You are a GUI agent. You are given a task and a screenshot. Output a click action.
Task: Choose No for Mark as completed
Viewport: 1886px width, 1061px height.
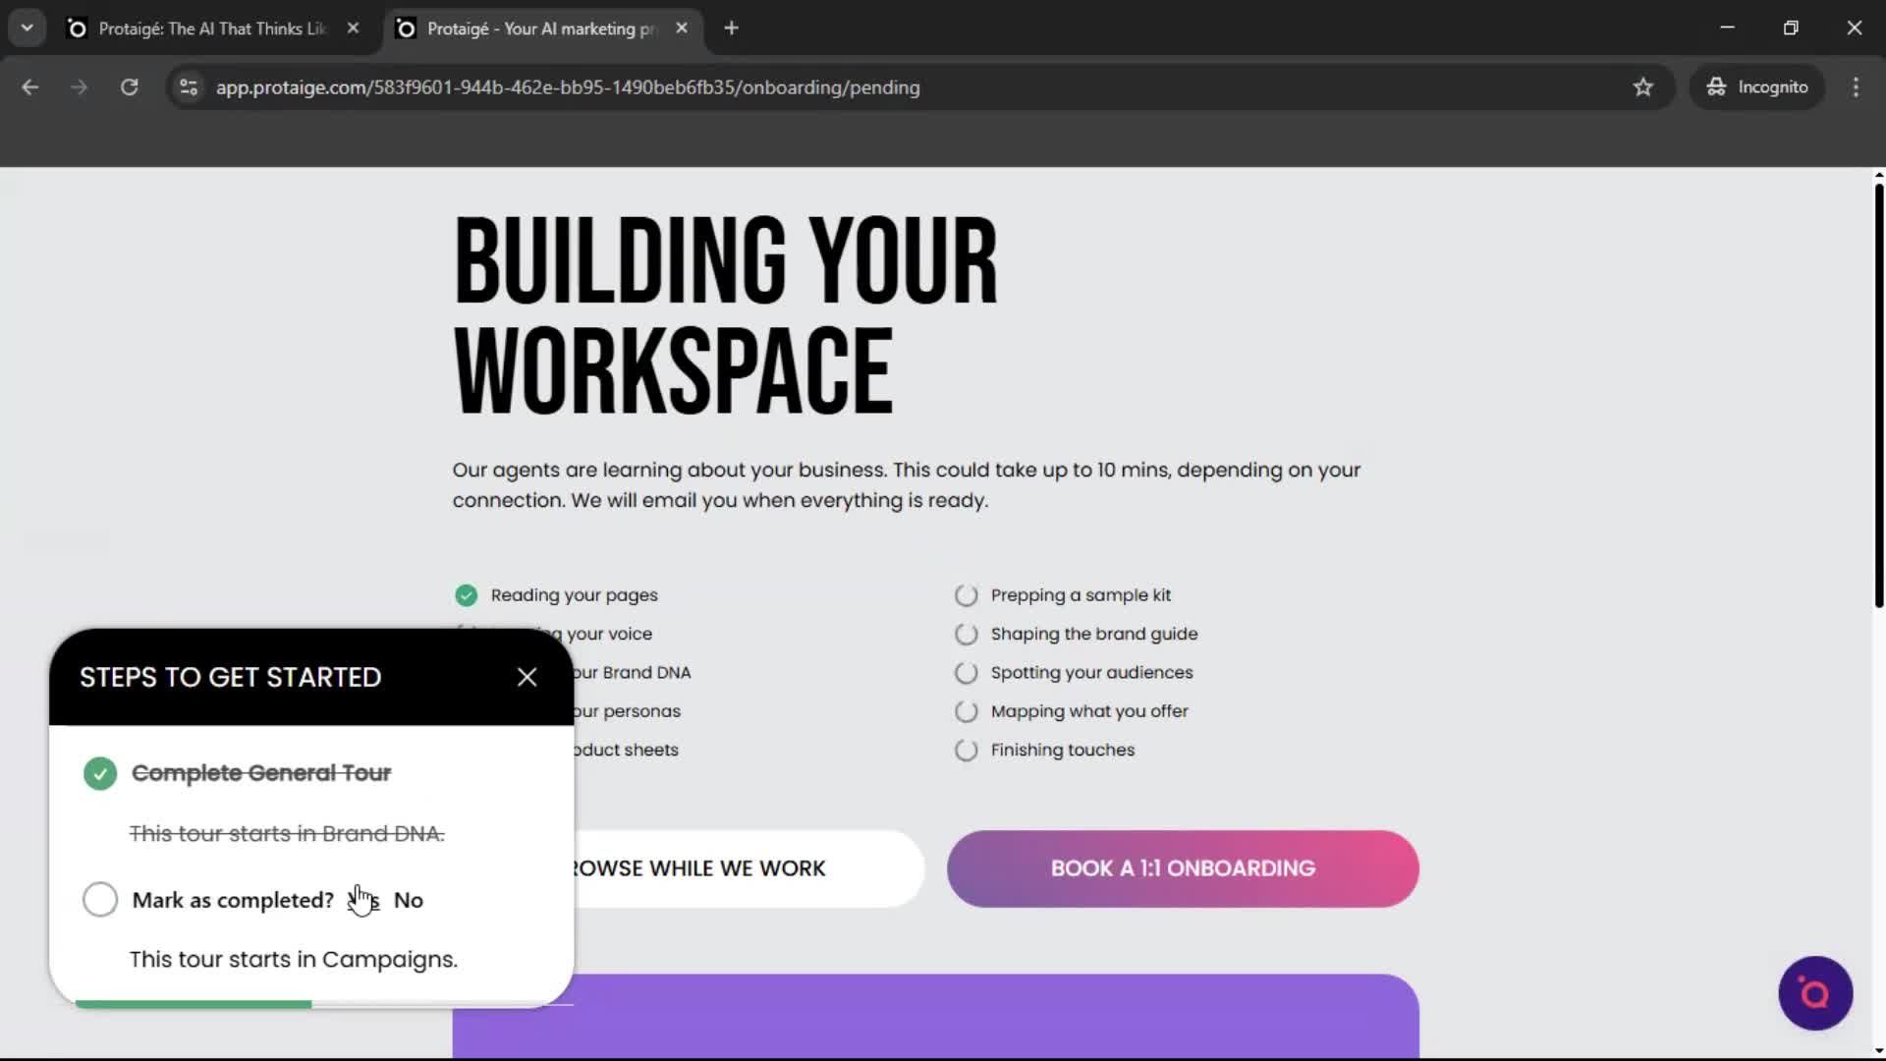(408, 899)
